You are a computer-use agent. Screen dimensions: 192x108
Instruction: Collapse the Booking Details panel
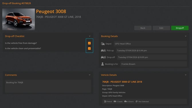186,36
